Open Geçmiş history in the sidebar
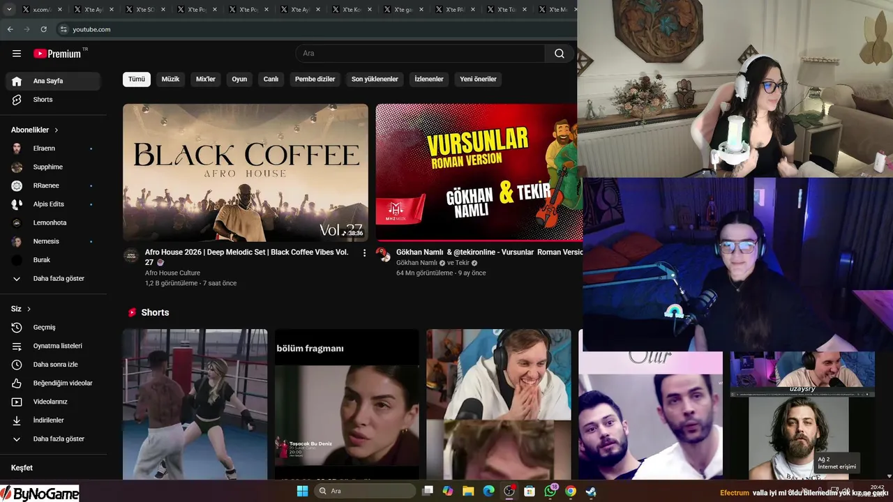893x502 pixels. point(53,328)
